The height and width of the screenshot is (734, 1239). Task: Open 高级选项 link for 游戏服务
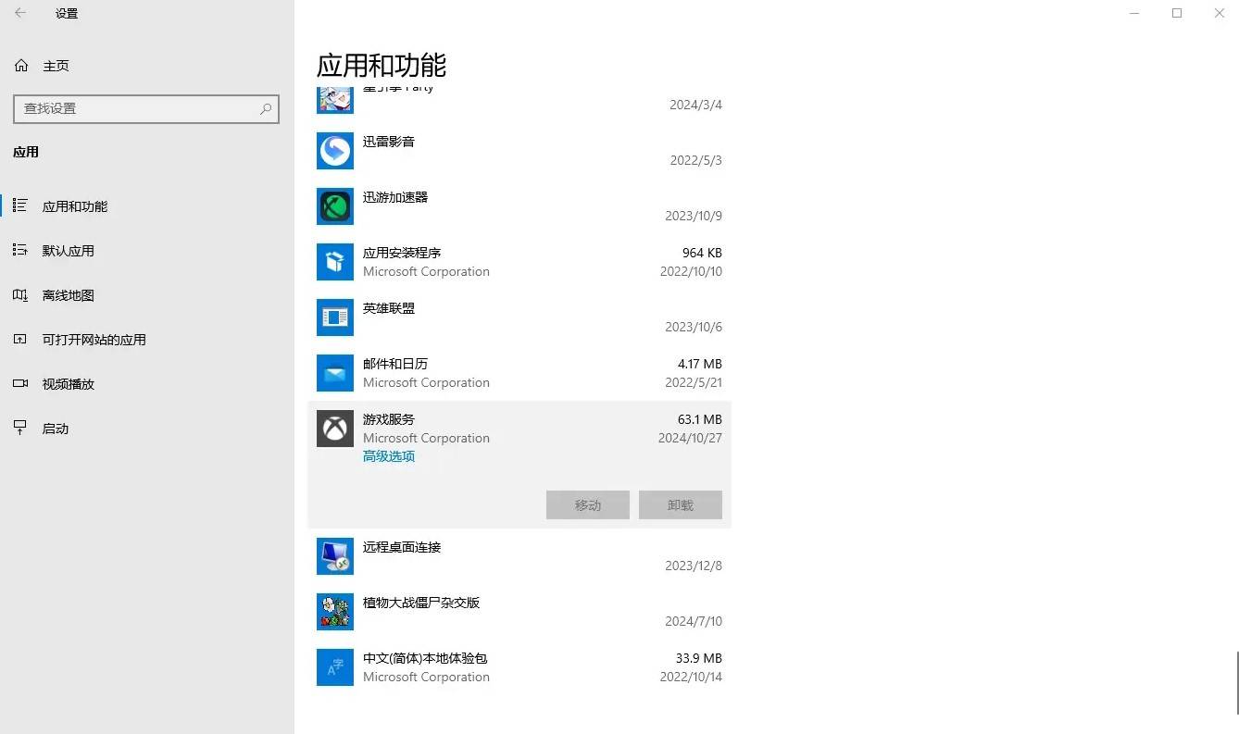tap(389, 456)
